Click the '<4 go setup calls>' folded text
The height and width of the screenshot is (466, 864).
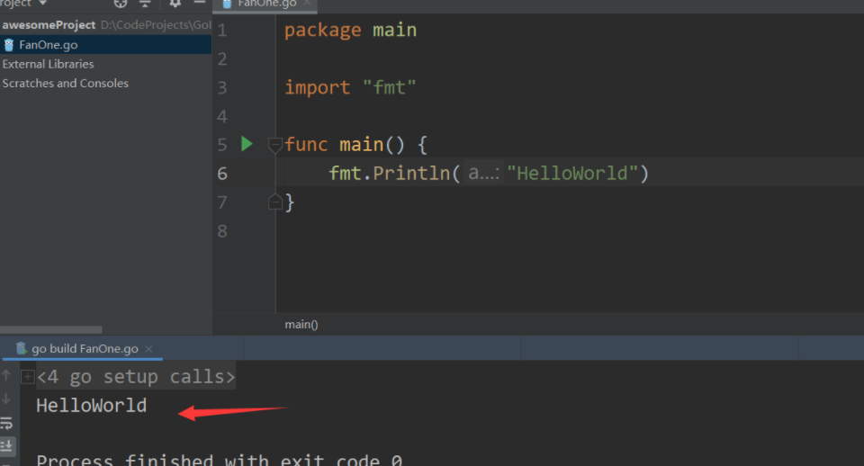[x=136, y=377]
